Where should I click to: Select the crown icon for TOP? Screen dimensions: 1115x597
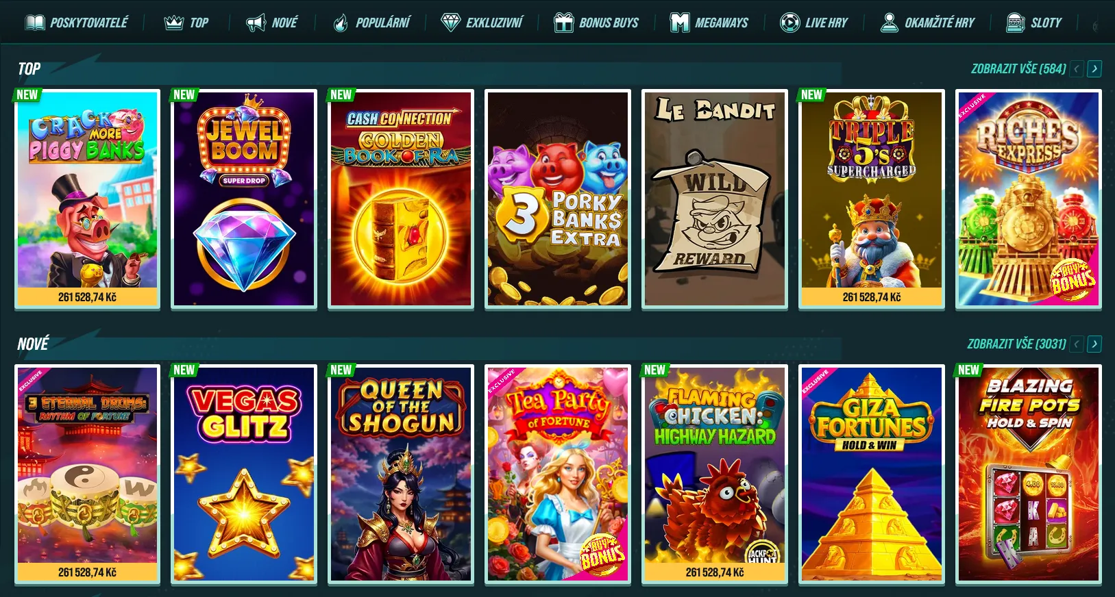(173, 23)
